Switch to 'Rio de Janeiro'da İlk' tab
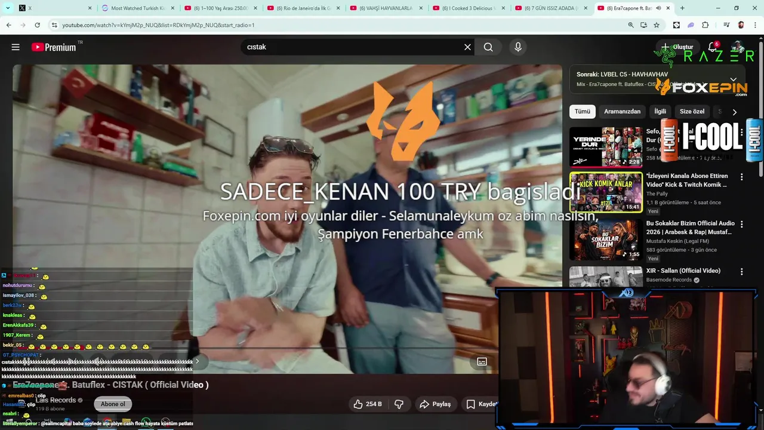The image size is (764, 430). click(303, 8)
